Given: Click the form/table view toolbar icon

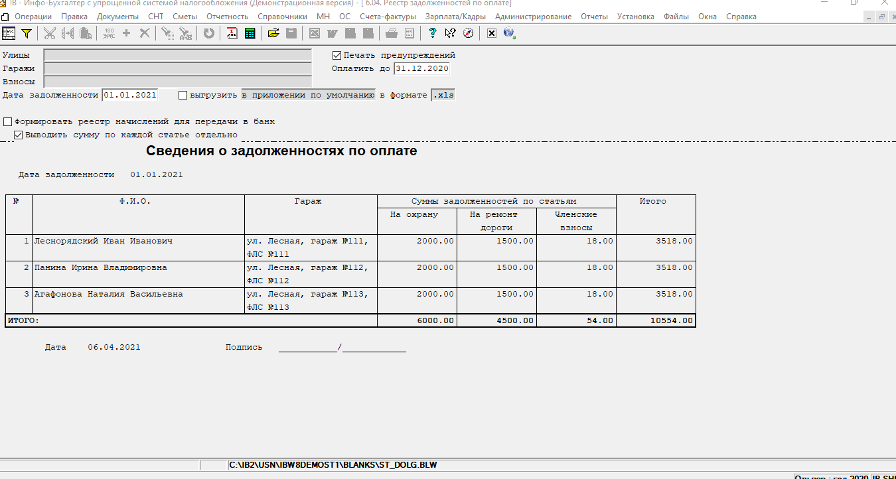Looking at the screenshot, I should click(9, 33).
